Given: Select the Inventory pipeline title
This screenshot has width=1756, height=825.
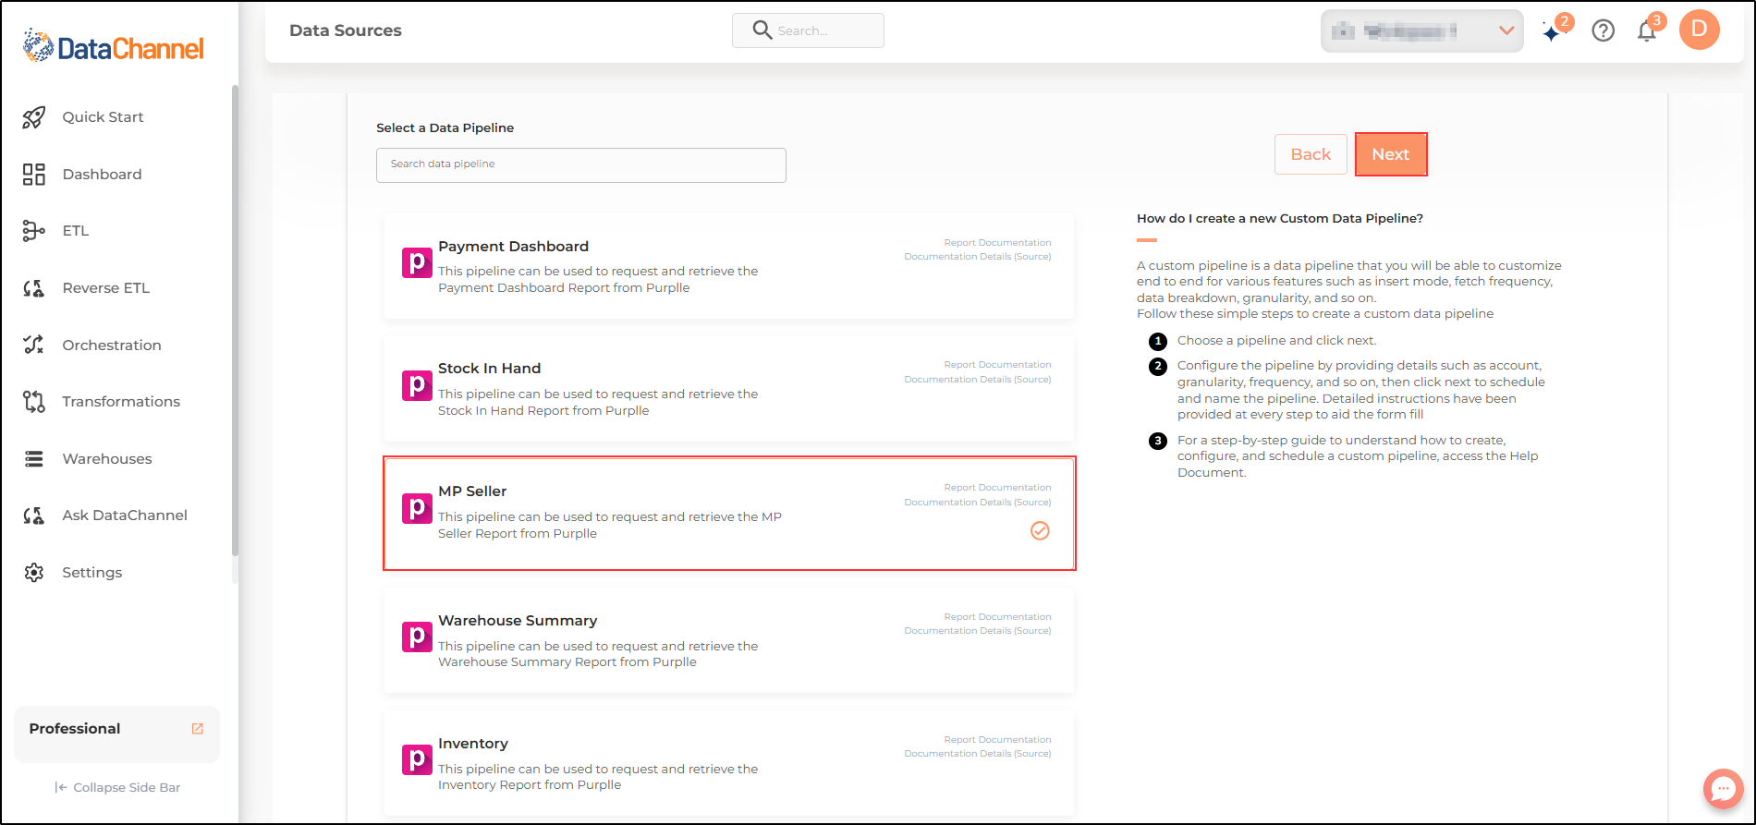Looking at the screenshot, I should [473, 744].
